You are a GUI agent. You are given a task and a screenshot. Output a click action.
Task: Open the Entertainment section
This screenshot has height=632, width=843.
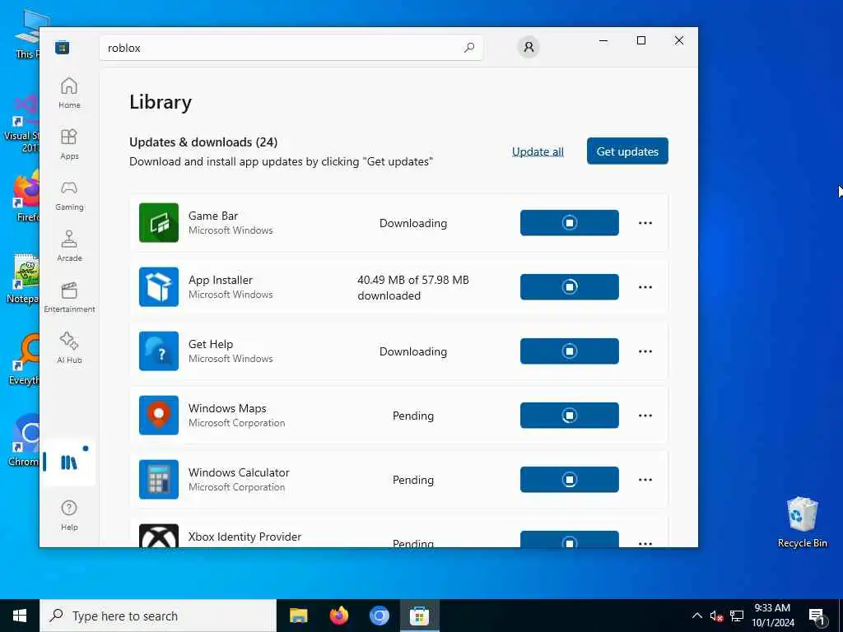(x=69, y=297)
